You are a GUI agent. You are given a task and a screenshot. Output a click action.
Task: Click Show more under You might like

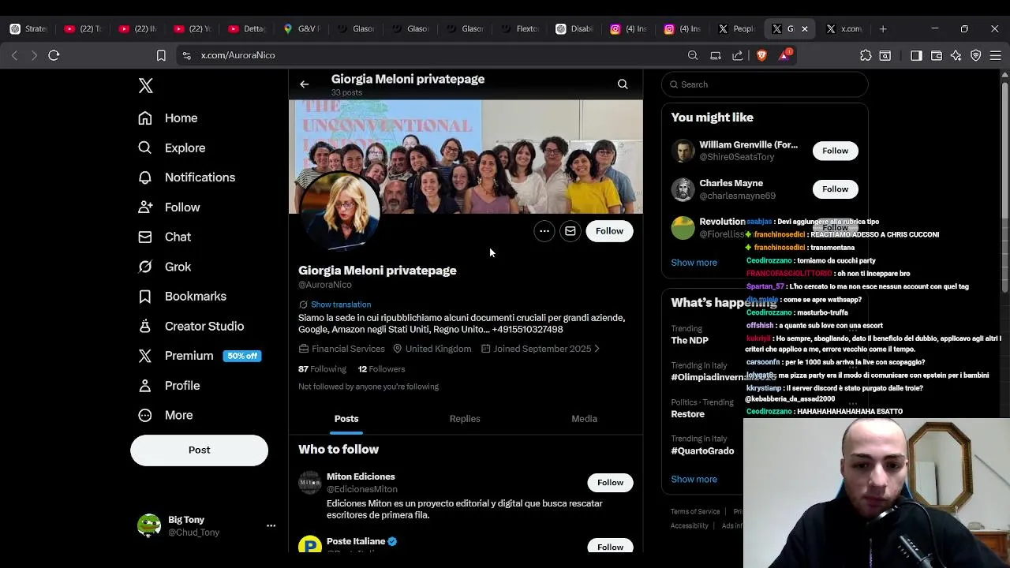point(694,263)
